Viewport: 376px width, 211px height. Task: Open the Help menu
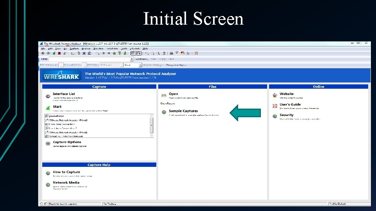(145, 48)
